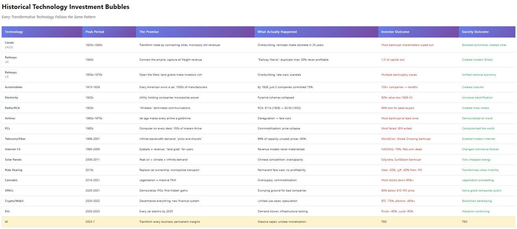Select 'Adoption continuing' cell
Screen dimensions: 517x229
pyautogui.click(x=487, y=211)
